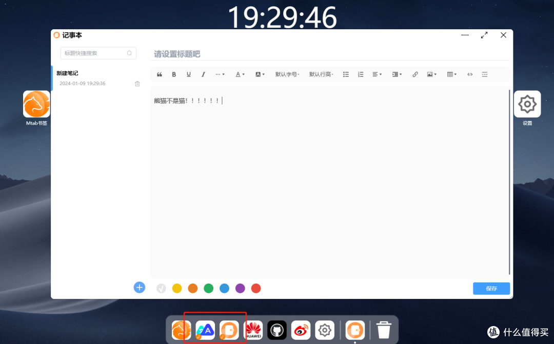This screenshot has height=344, width=554.
Task: Choose the blue note color
Action: pos(224,289)
